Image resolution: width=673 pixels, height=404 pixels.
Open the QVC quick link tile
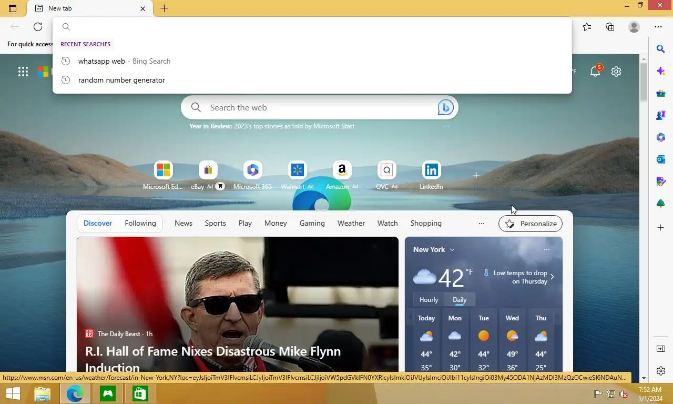386,176
